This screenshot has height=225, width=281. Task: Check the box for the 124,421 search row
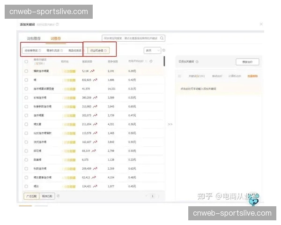coord(26,186)
